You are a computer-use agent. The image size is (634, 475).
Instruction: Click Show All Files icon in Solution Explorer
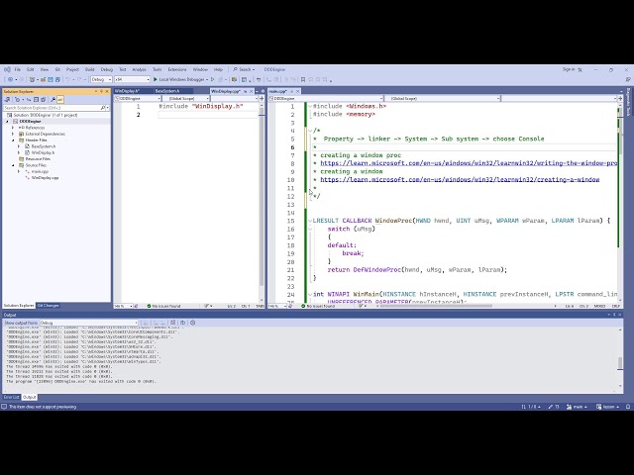coord(43,99)
